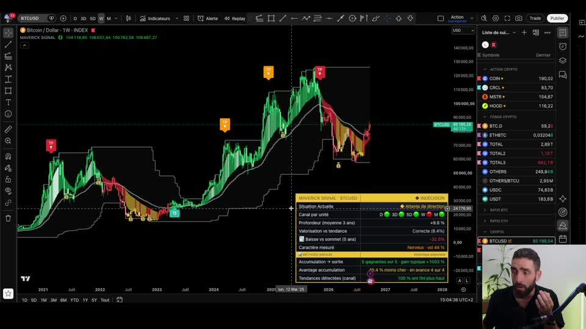Select the forecasting and measurement tool
The width and height of the screenshot is (586, 329).
(8, 79)
